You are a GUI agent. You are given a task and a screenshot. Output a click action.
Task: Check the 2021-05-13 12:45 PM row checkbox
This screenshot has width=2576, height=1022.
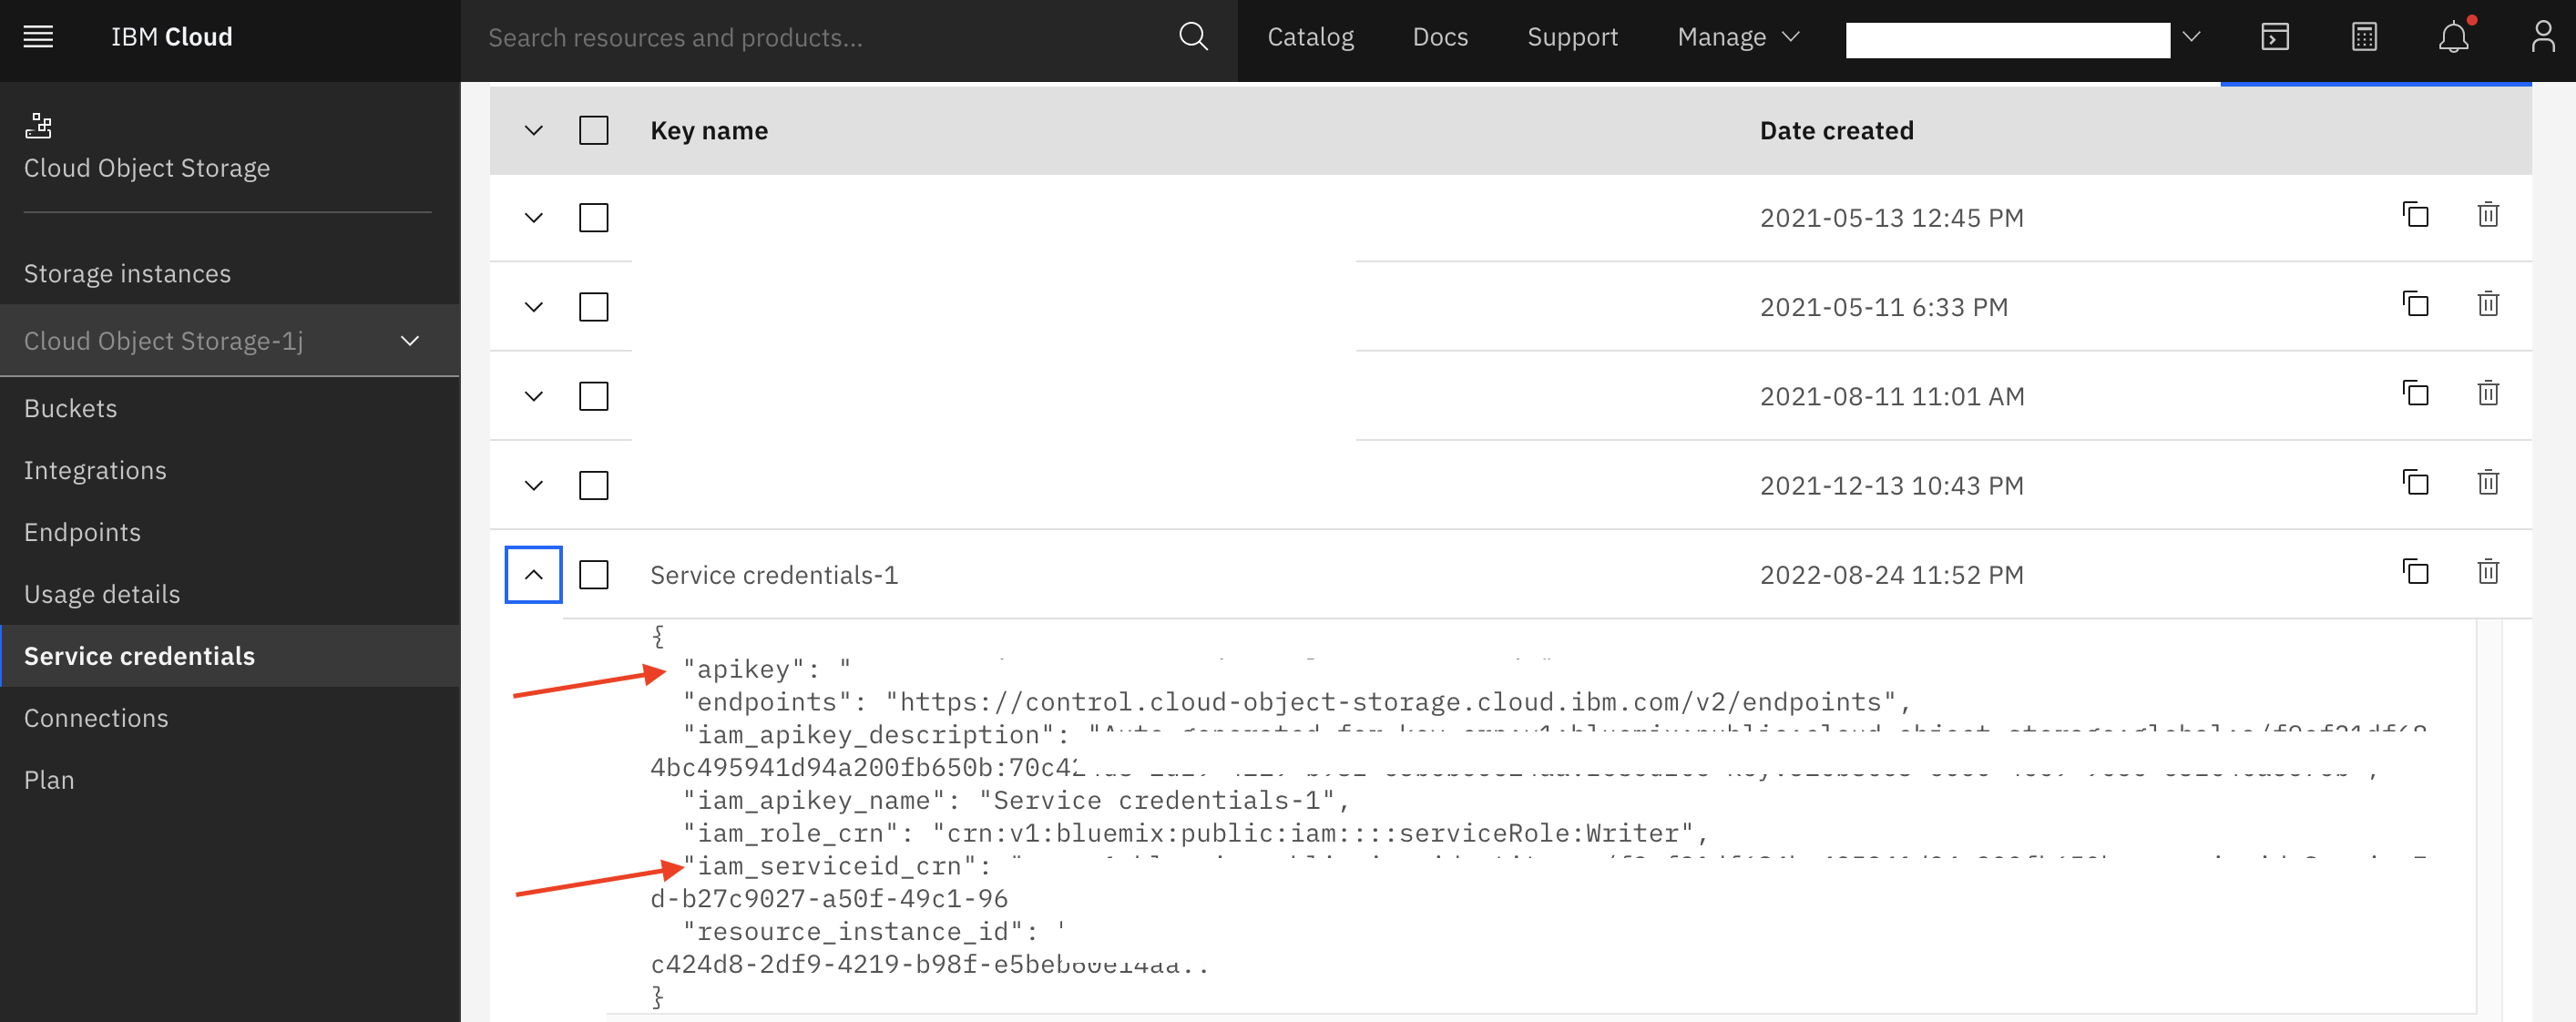click(593, 218)
